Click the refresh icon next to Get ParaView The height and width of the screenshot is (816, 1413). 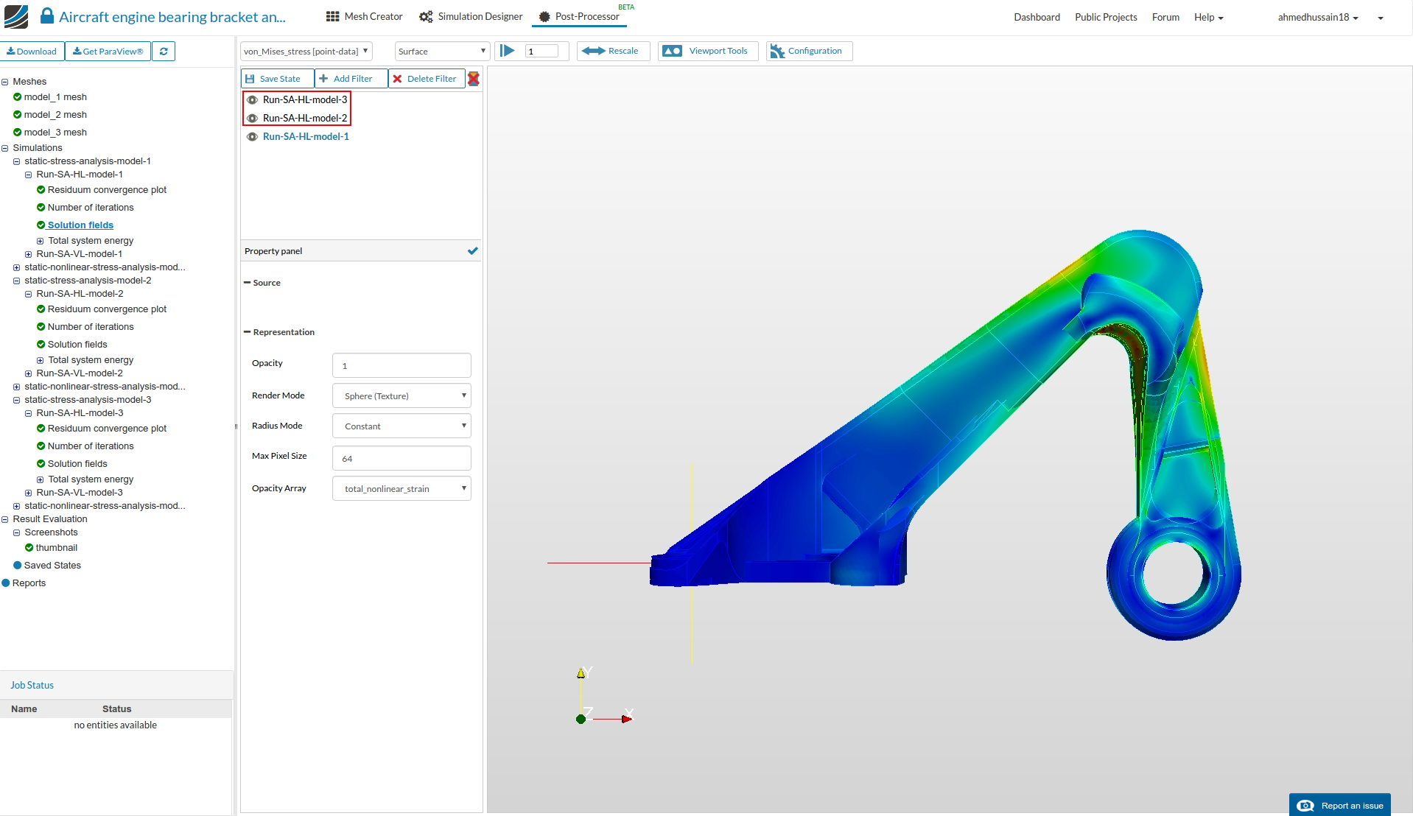164,52
